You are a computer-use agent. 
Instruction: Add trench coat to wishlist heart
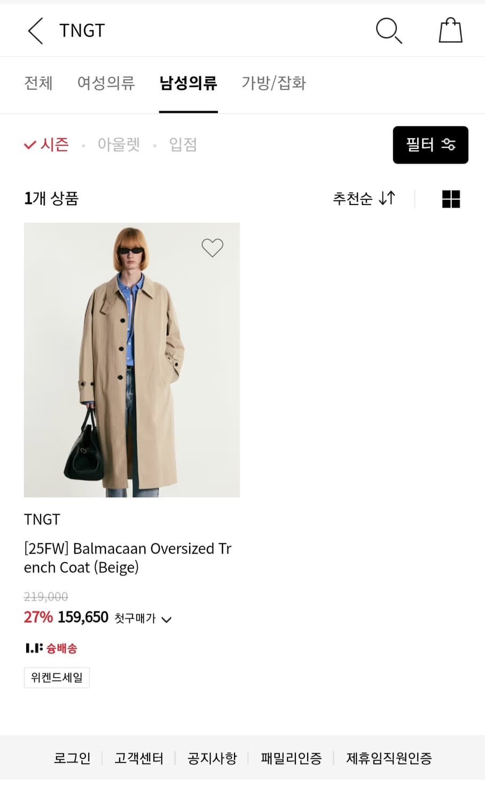pos(212,247)
